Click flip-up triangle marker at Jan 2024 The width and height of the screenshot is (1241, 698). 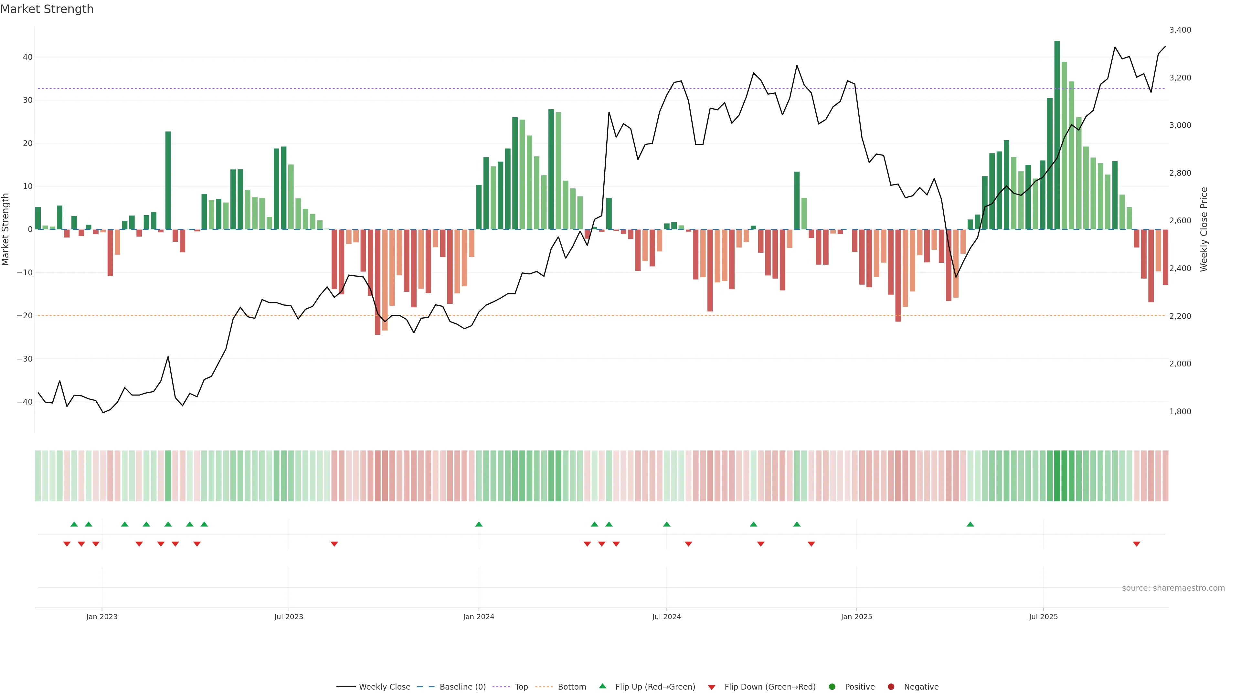[478, 524]
